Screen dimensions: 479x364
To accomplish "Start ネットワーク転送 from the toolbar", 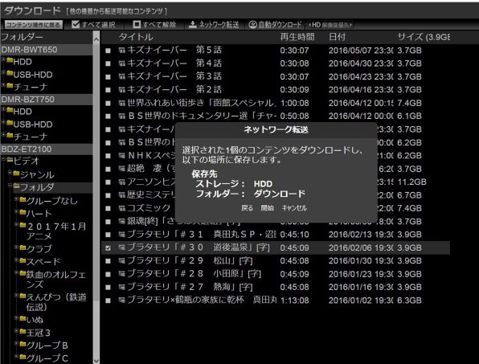I will click(x=214, y=24).
